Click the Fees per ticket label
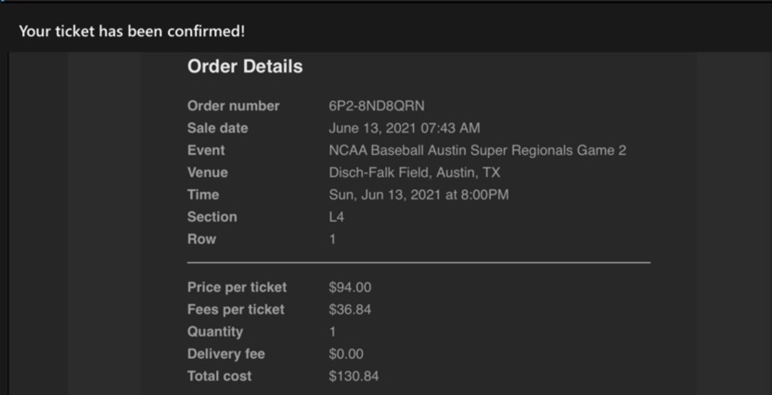This screenshot has height=395, width=772. (x=236, y=310)
